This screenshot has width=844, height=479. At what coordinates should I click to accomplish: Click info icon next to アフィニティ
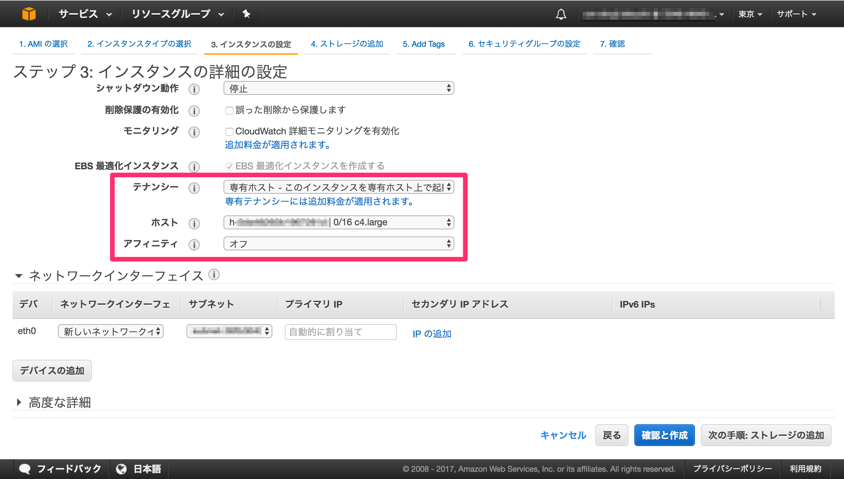pyautogui.click(x=194, y=244)
